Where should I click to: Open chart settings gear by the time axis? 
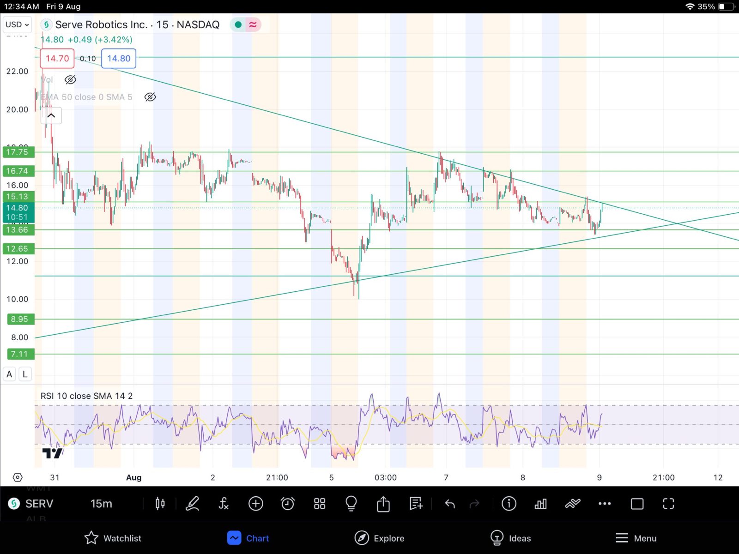18,477
